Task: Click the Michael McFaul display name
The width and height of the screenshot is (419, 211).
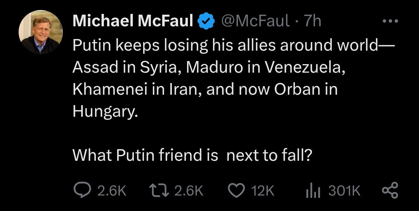Action: point(133,21)
